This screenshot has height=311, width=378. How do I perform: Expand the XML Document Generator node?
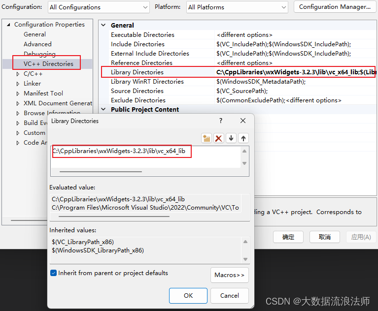pyautogui.click(x=18, y=103)
